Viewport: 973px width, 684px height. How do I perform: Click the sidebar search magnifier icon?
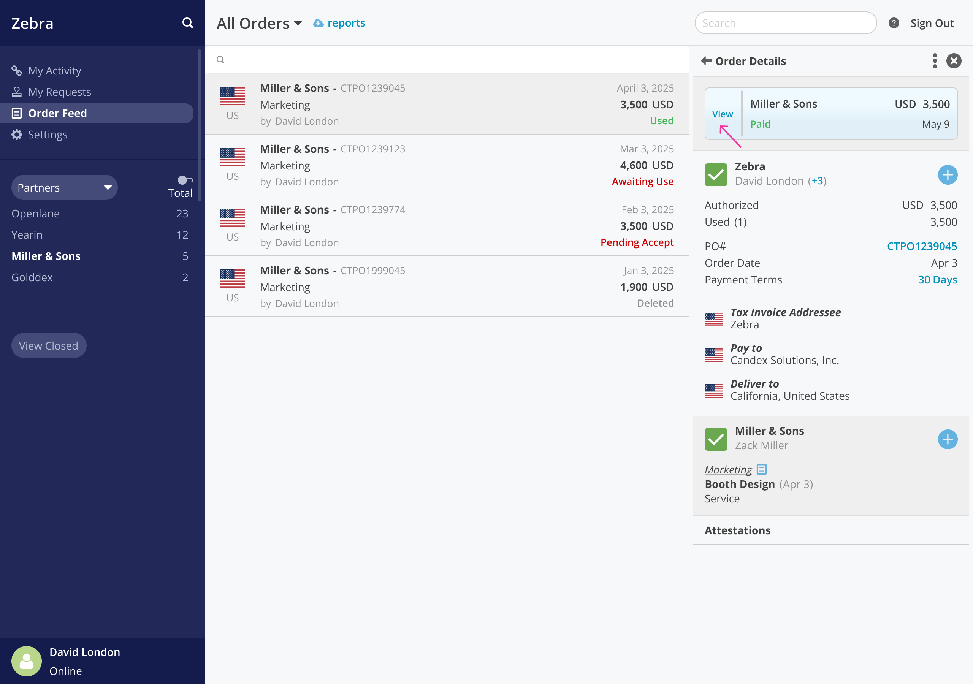(x=187, y=23)
